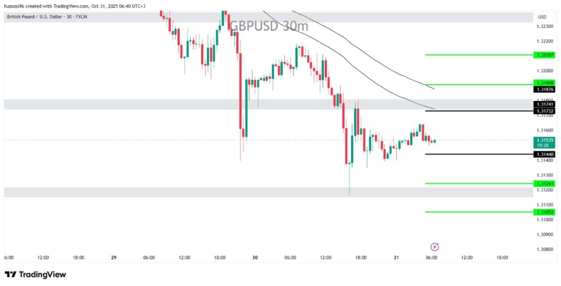Click the black 1.31732 price label
This screenshot has width=561, height=286.
(544, 111)
